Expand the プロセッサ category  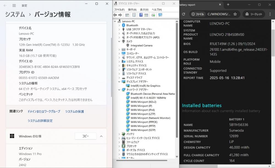(x=119, y=146)
